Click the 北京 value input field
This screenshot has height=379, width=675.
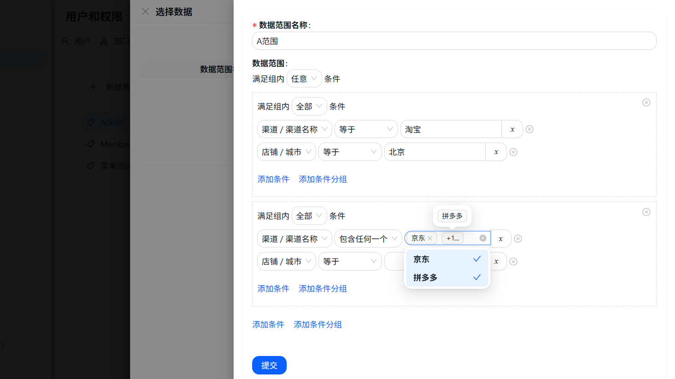[x=435, y=152]
